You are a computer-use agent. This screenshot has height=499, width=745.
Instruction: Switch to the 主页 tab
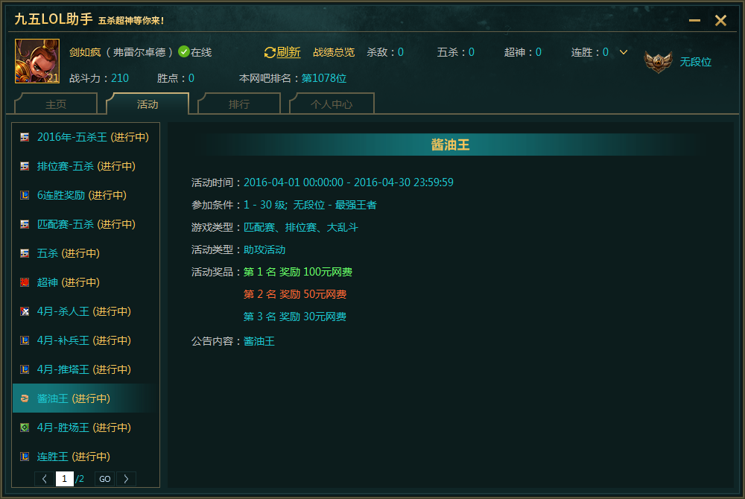(x=56, y=104)
